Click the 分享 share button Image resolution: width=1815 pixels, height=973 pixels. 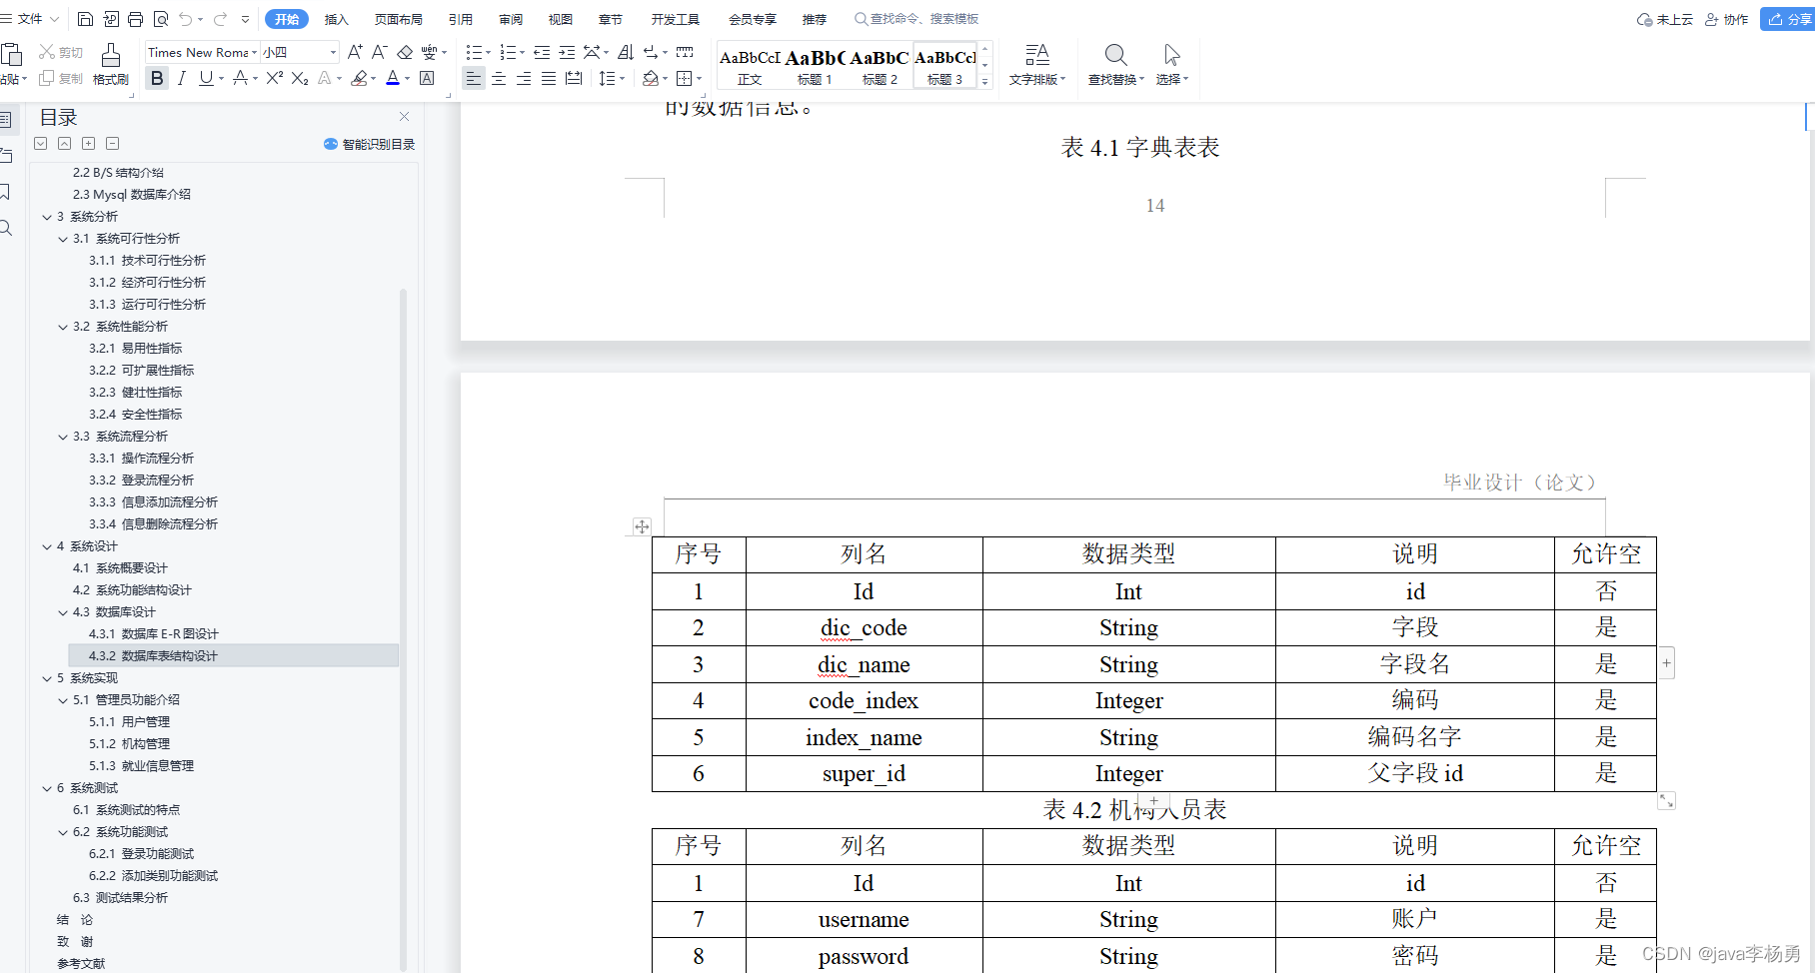click(x=1788, y=19)
